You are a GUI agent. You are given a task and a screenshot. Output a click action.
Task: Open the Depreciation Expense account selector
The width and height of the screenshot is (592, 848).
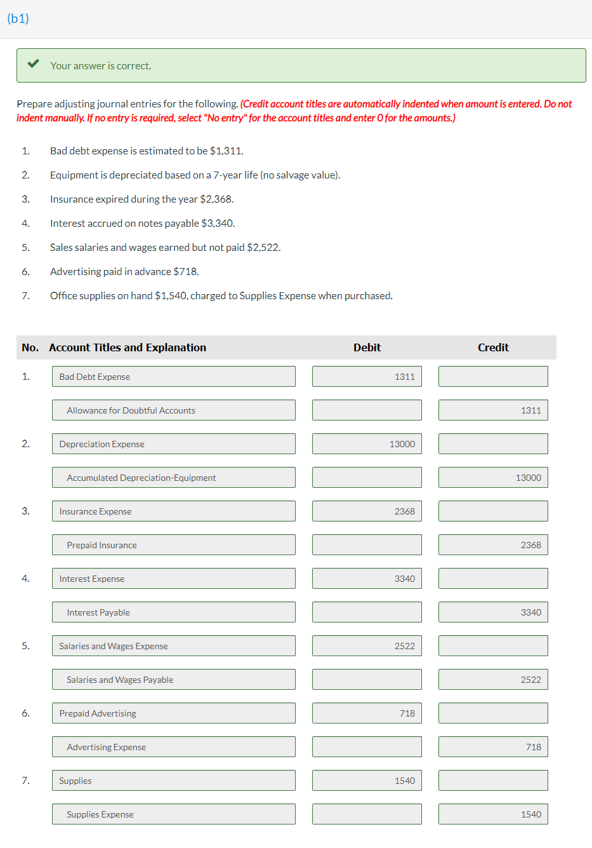point(173,443)
